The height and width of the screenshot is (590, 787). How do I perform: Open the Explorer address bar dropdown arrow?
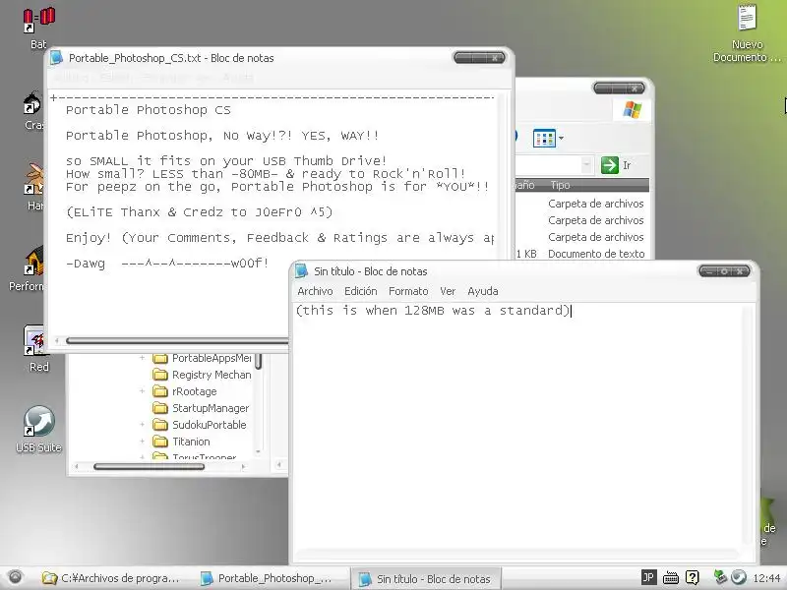(x=586, y=165)
